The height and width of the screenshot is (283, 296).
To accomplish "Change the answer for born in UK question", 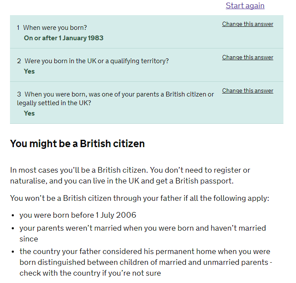I will click(247, 57).
